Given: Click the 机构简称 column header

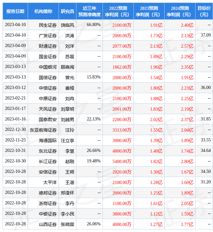Looking at the screenshot, I should (43, 11).
